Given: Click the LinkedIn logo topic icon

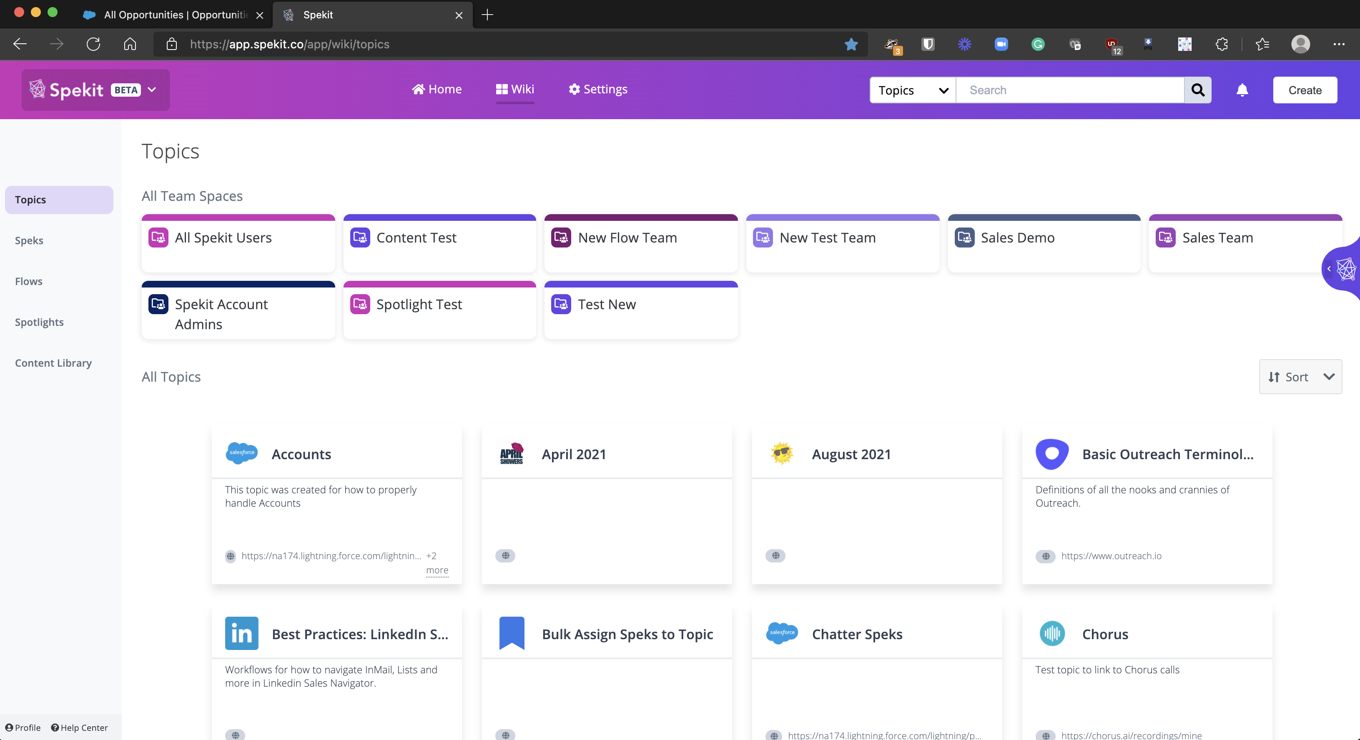Looking at the screenshot, I should pos(242,633).
